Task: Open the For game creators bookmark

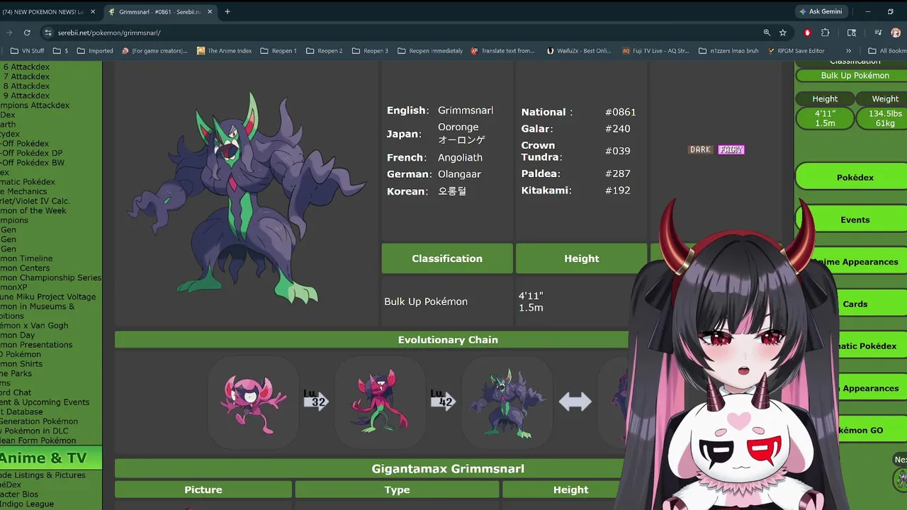Action: [x=154, y=51]
